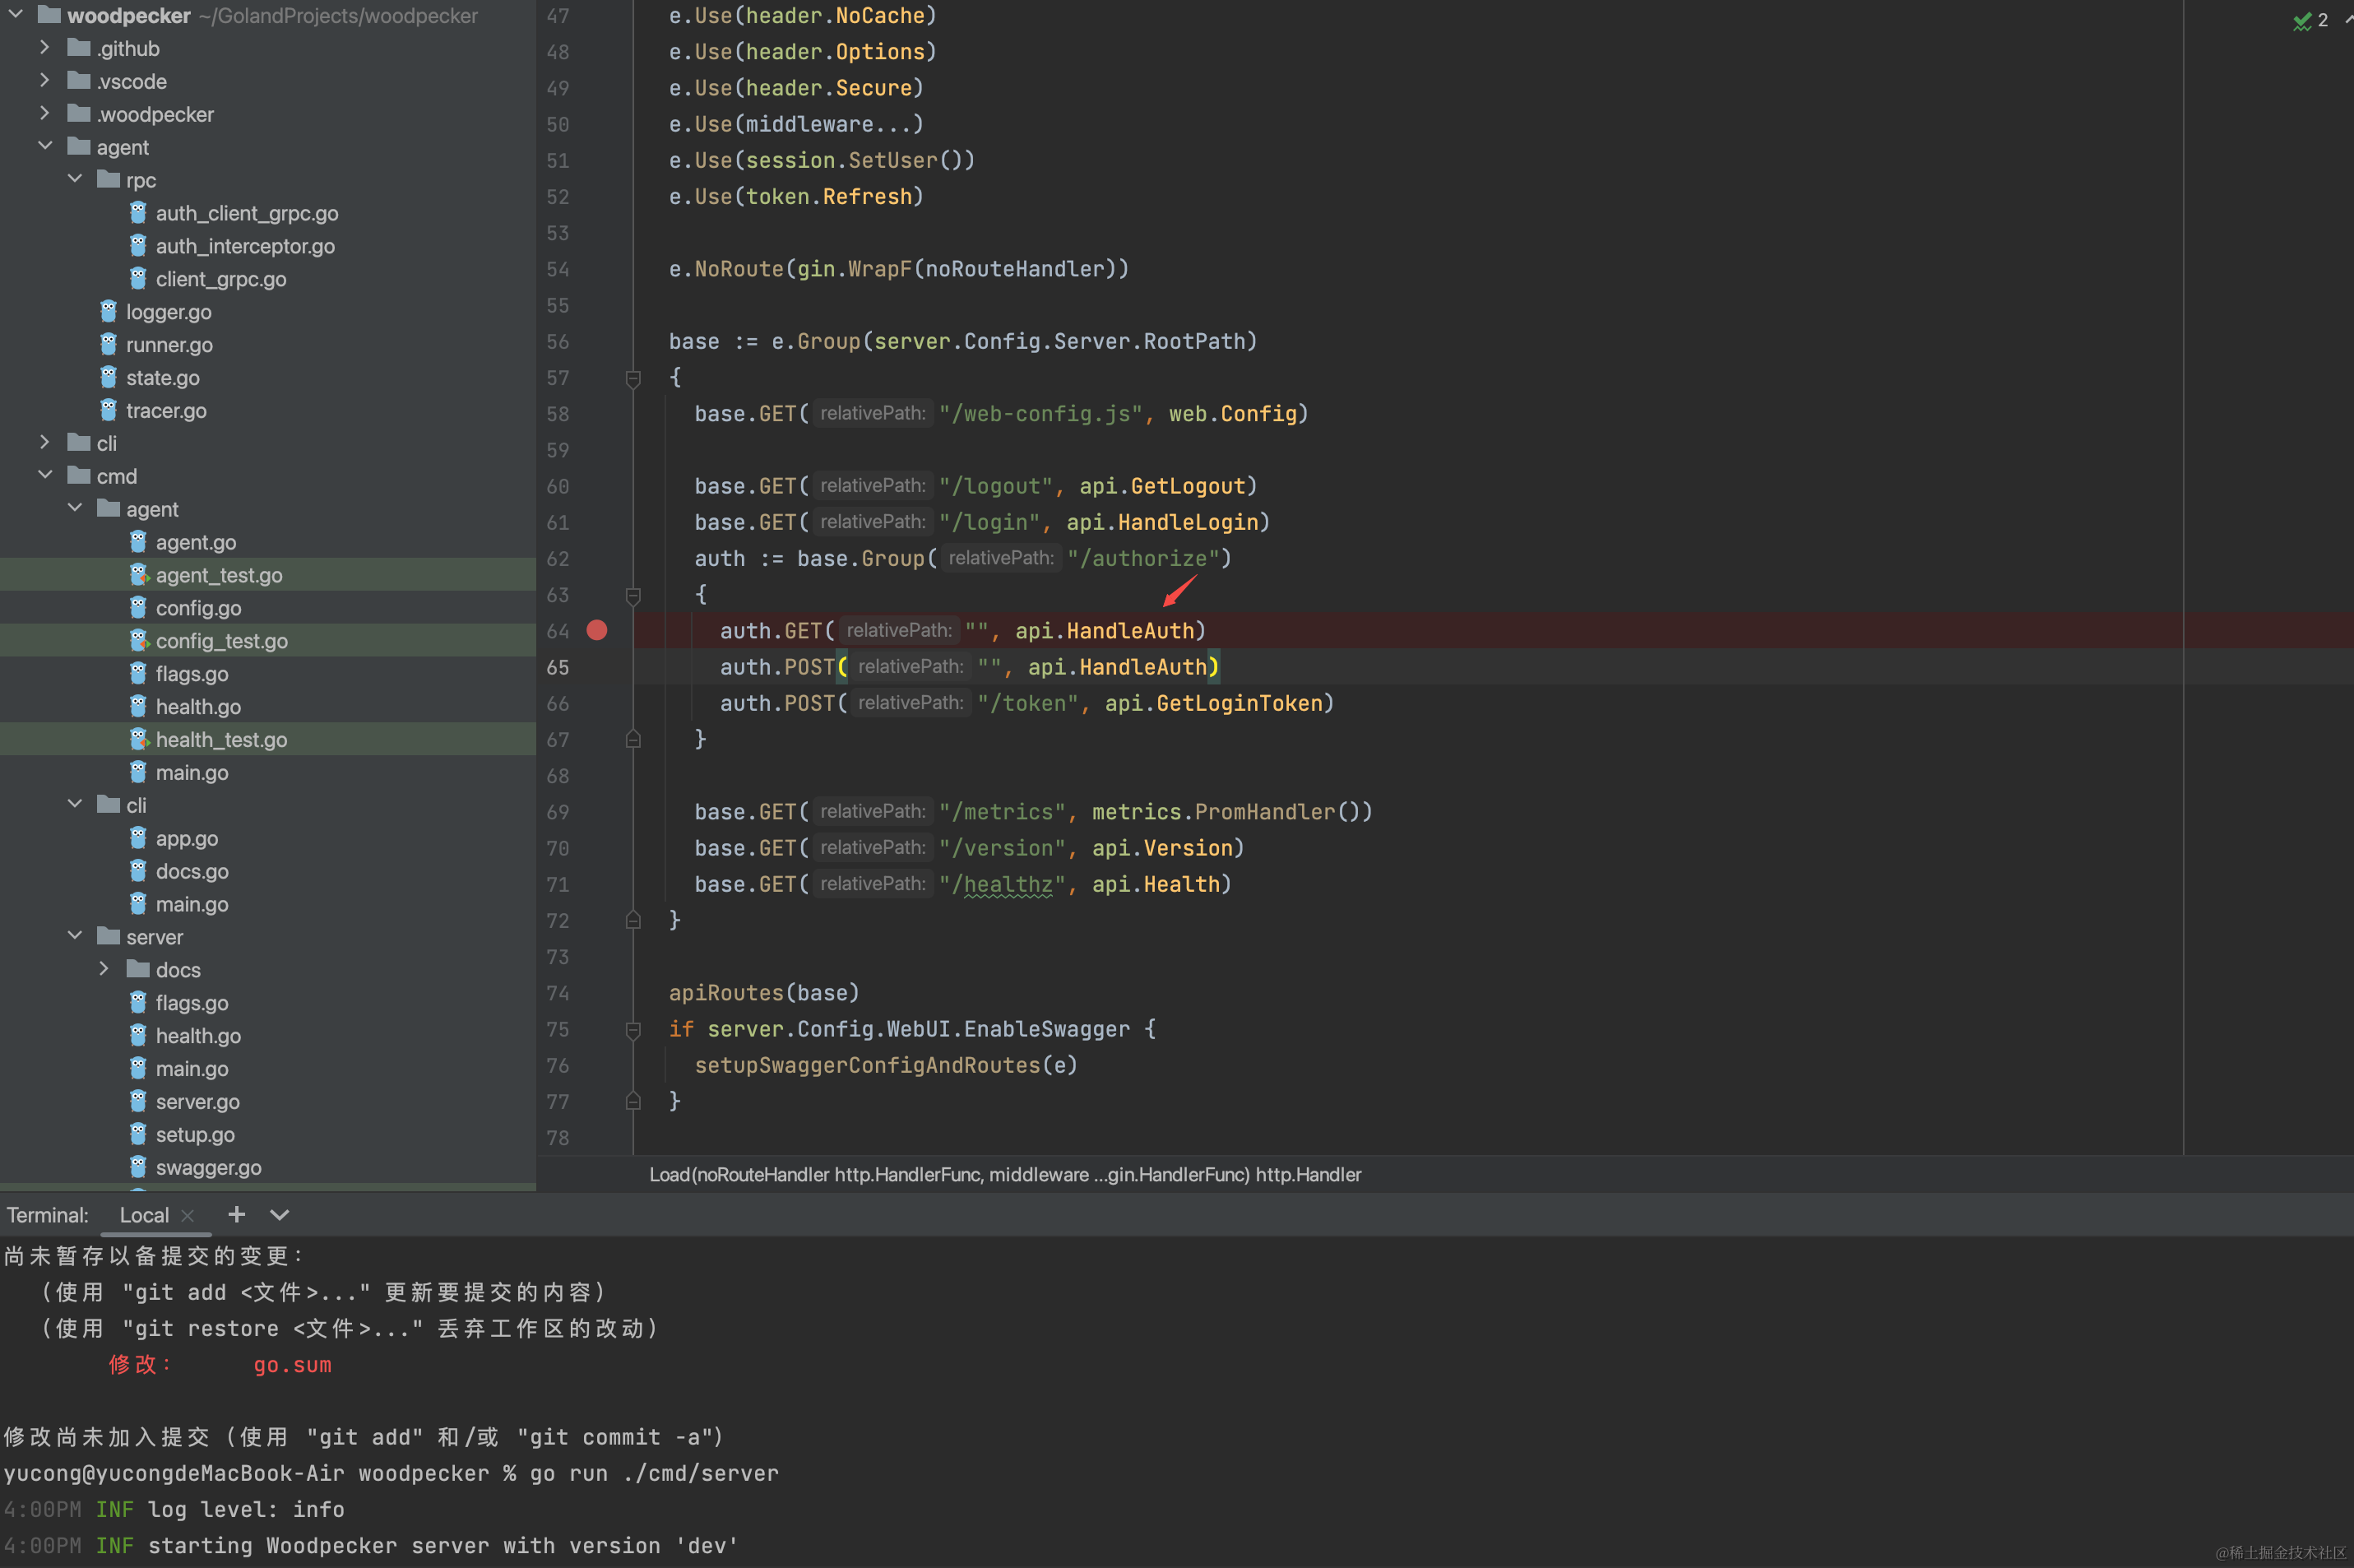The image size is (2354, 1568).
Task: Select logger.go in project tree
Action: 169,312
